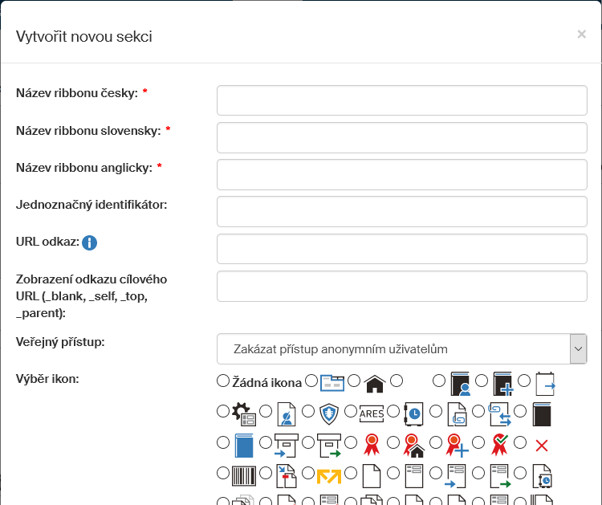The image size is (602, 505).
Task: Select the 'Žádná ikona' radio button
Action: (223, 381)
